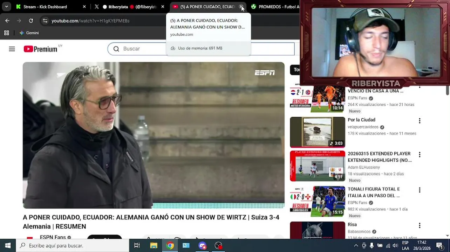Visit the Adam ELHussieny channel name
This screenshot has height=252, width=450.
[x=364, y=167]
